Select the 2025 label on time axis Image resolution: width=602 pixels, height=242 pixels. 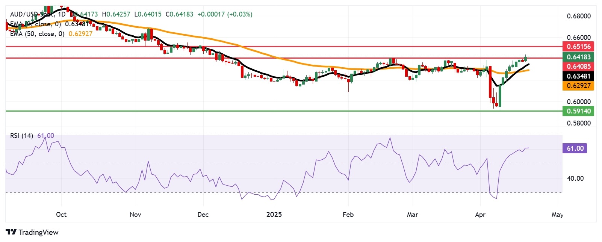274,215
